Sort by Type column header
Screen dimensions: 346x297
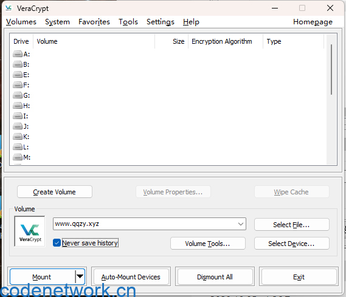pyautogui.click(x=293, y=41)
